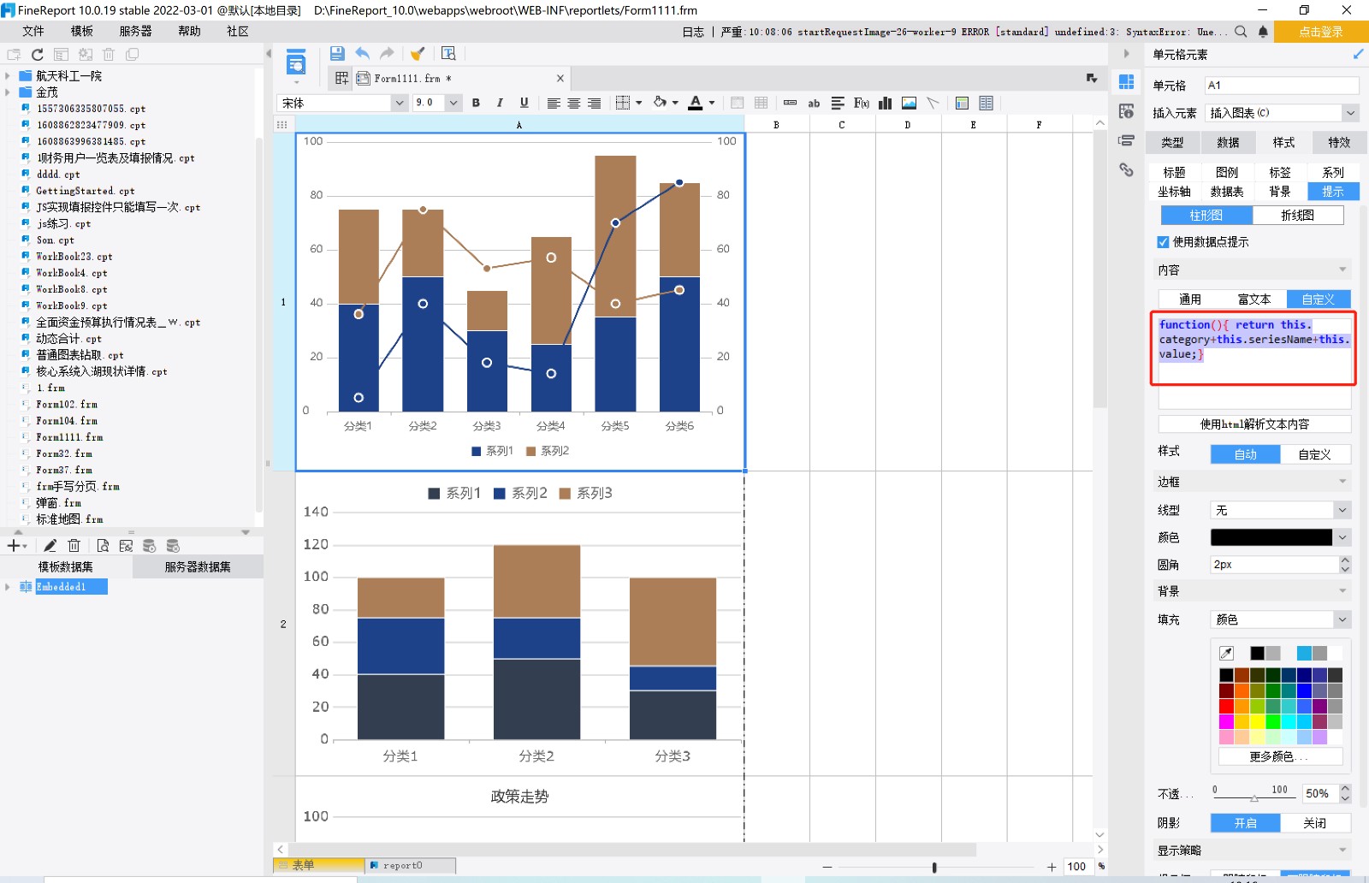Align text center
This screenshot has width=1369, height=883.
[x=574, y=104]
